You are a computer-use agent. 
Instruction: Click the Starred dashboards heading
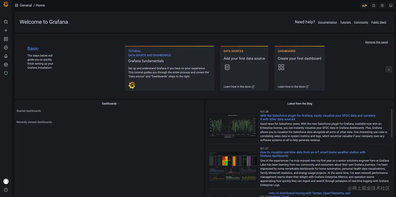point(29,111)
